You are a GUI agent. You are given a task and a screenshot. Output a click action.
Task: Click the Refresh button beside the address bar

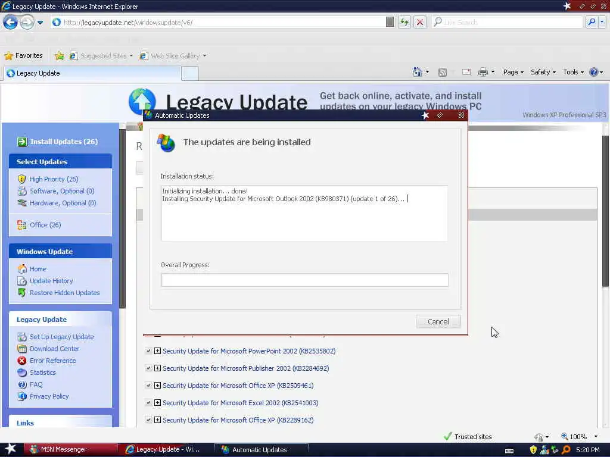404,22
